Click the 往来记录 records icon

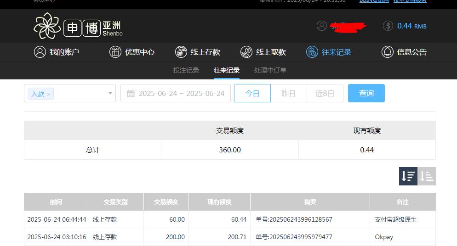(x=312, y=52)
